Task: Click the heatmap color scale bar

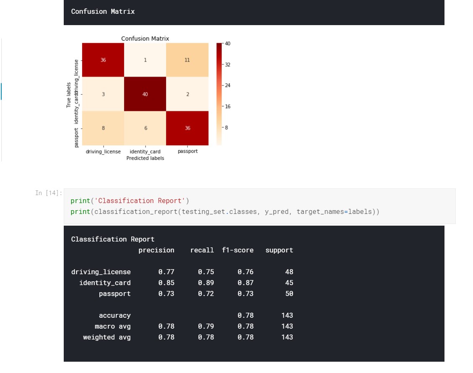Action: (219, 94)
